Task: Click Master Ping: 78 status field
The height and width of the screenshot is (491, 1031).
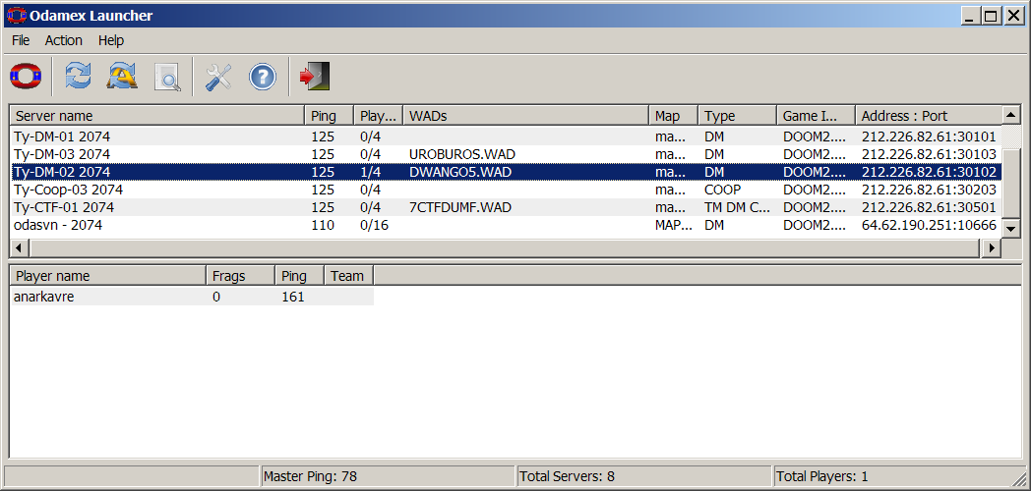Action: click(388, 476)
